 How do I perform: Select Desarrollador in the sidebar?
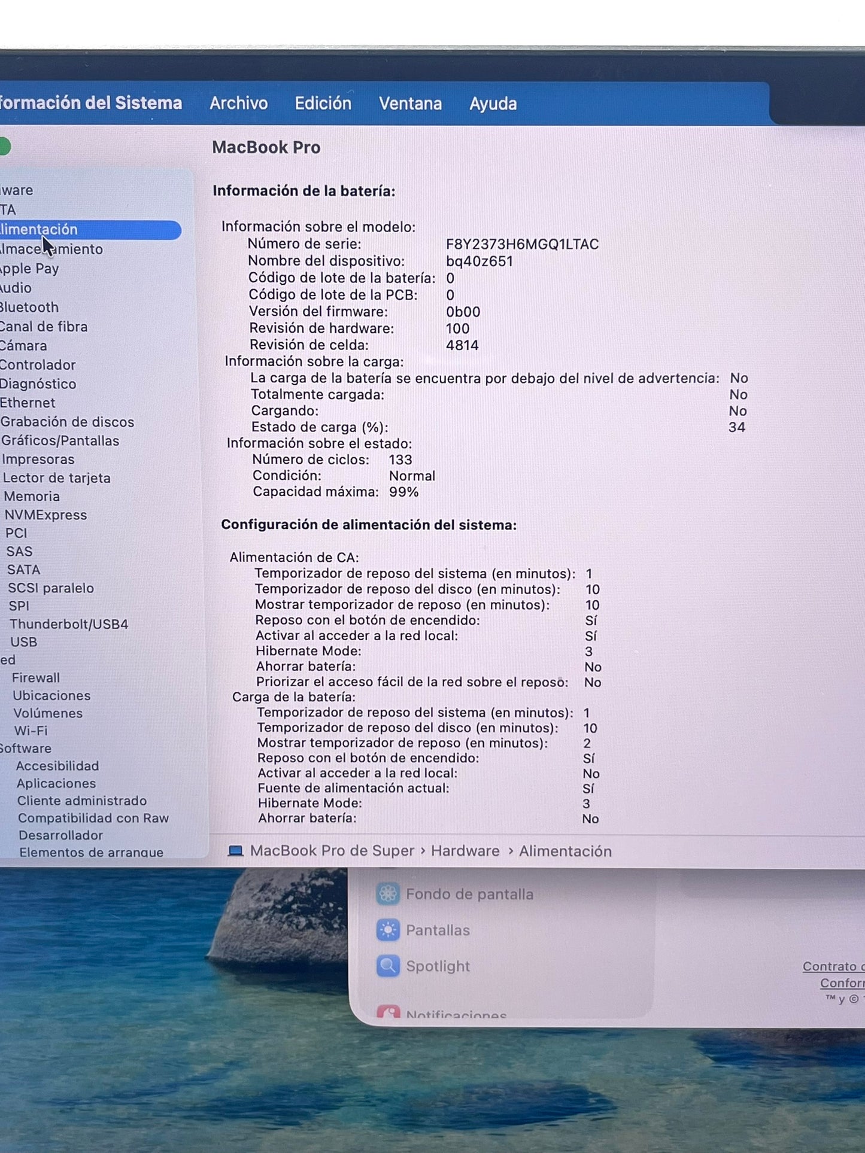[60, 835]
